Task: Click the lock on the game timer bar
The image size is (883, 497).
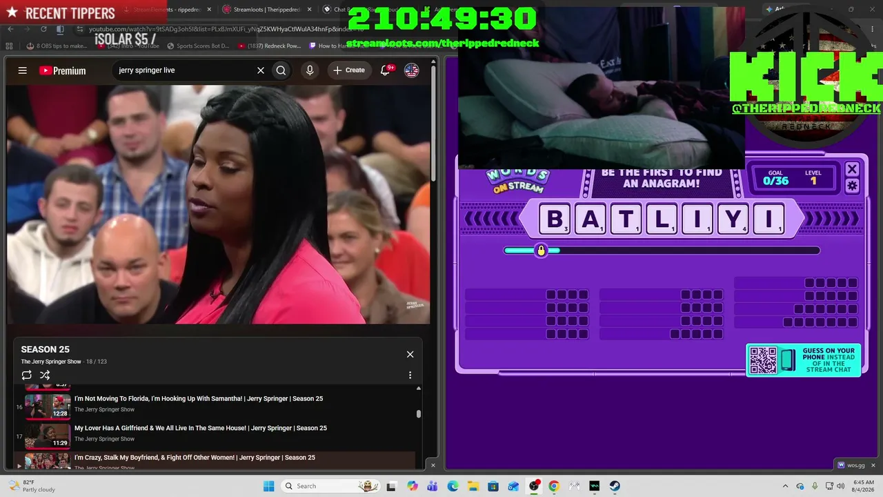Action: (x=541, y=251)
